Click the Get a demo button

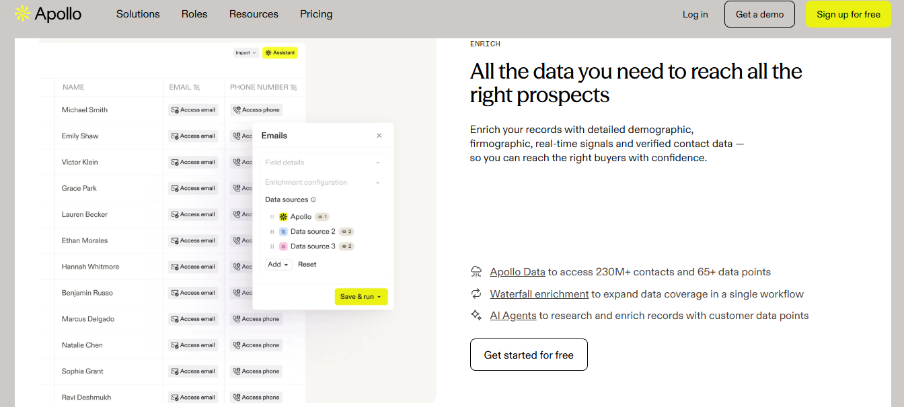[759, 14]
